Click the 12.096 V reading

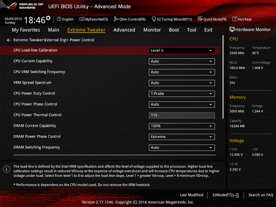point(236,155)
